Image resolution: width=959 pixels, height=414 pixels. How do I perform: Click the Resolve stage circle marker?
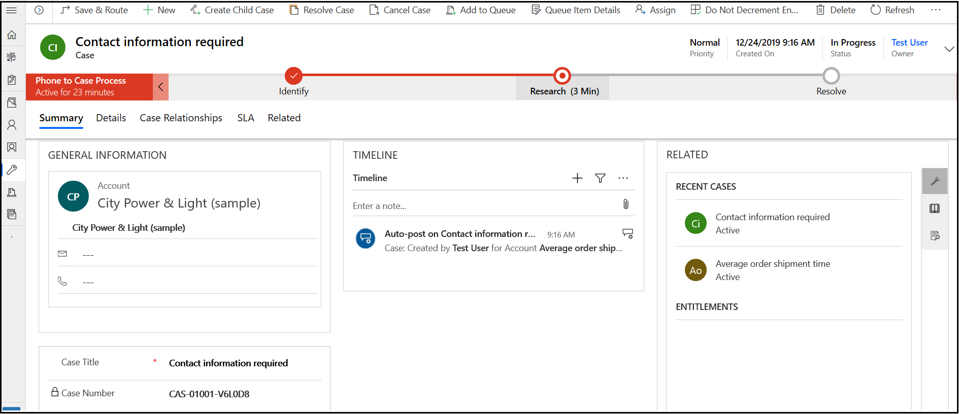tap(831, 76)
